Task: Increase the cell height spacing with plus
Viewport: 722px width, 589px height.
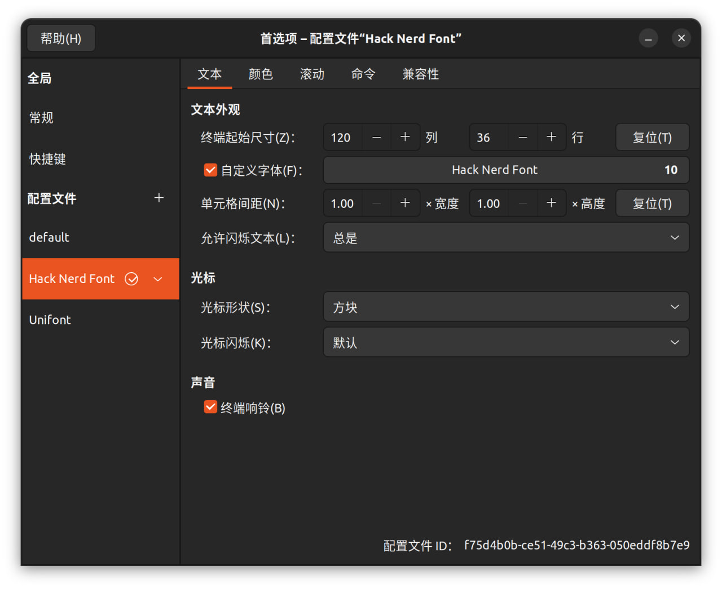Action: click(x=551, y=203)
